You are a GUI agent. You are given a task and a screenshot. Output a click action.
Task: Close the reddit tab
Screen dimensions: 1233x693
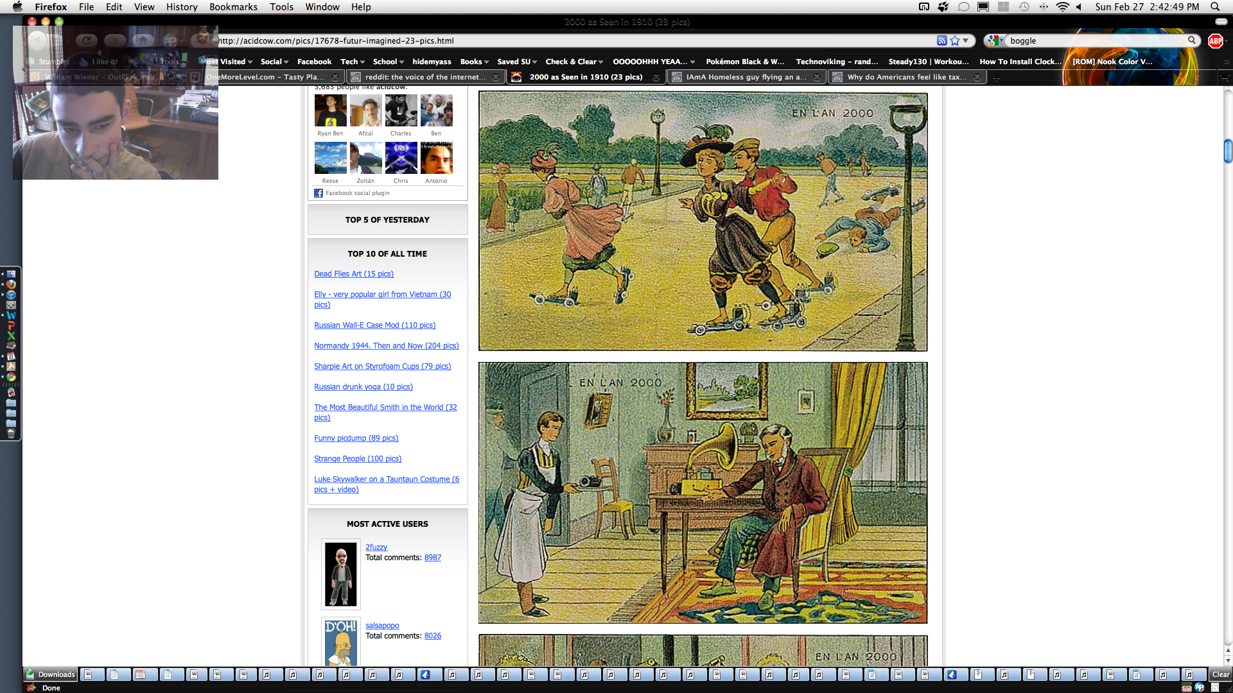tap(496, 77)
